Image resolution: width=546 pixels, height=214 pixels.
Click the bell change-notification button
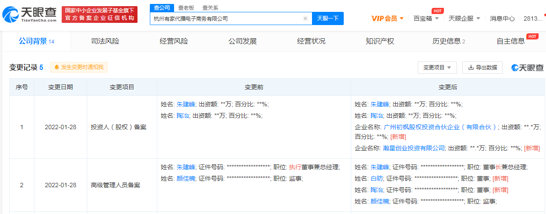(x=79, y=67)
